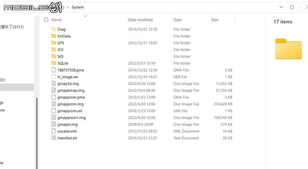Select the .System breadcrumb in address bar
Image resolution: width=308 pixels, height=169 pixels.
pyautogui.click(x=77, y=7)
